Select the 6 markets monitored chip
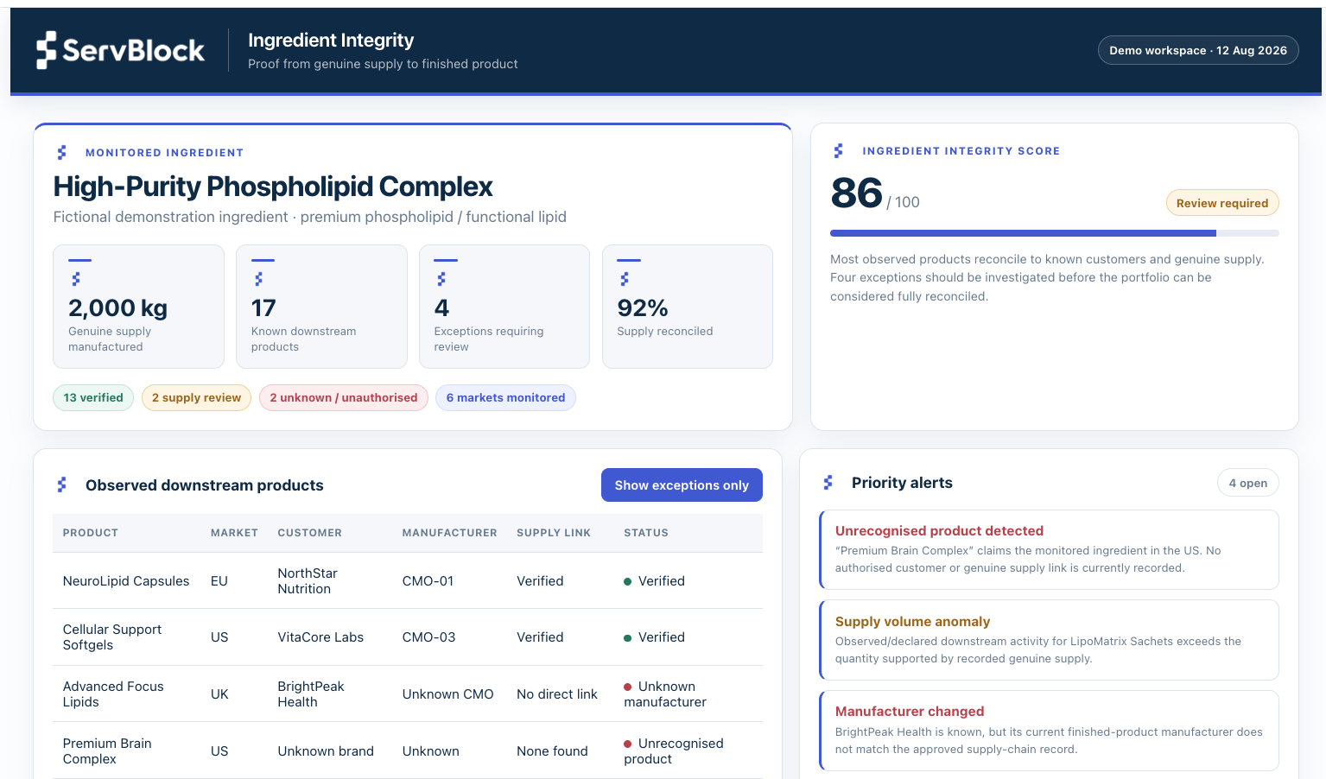Image resolution: width=1326 pixels, height=779 pixels. [x=505, y=397]
